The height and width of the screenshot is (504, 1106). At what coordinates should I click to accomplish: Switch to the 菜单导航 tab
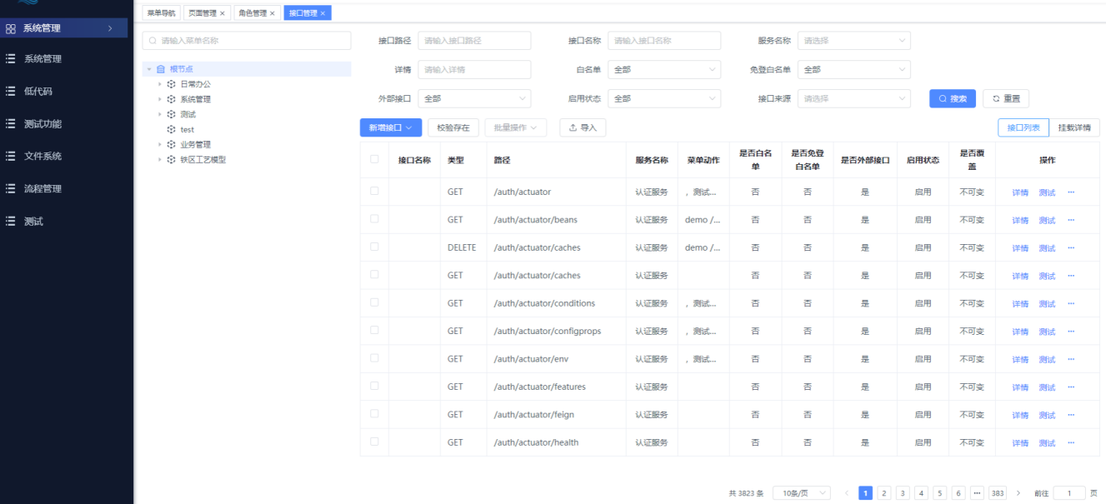(x=161, y=13)
